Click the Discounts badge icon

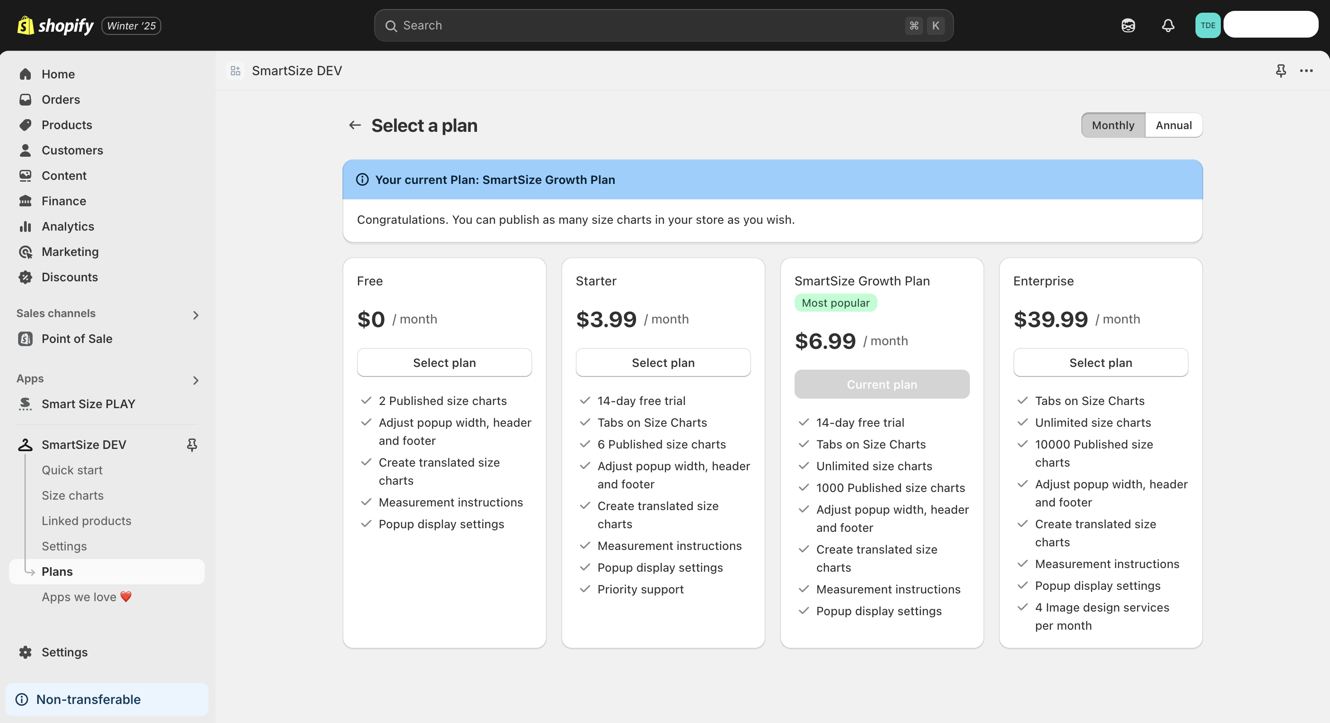click(x=25, y=277)
